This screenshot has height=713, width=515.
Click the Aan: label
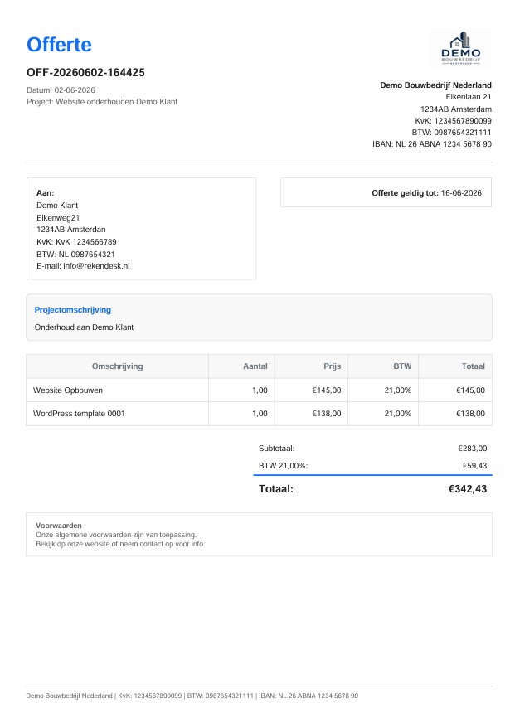[45, 193]
